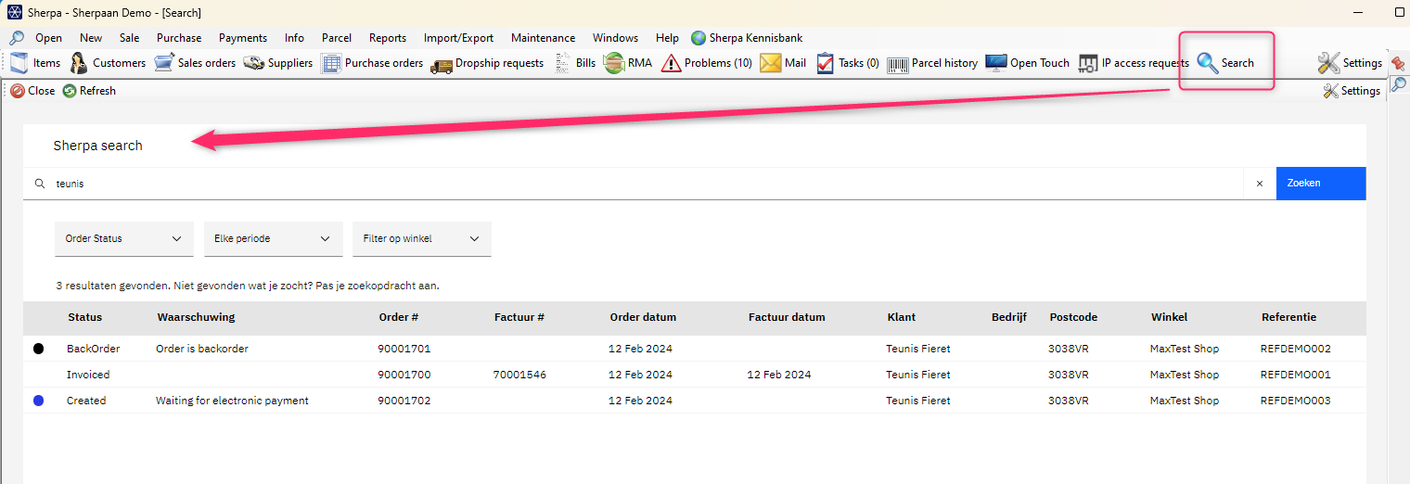Open the Maintenance menu
The width and height of the screenshot is (1410, 484).
coord(544,38)
